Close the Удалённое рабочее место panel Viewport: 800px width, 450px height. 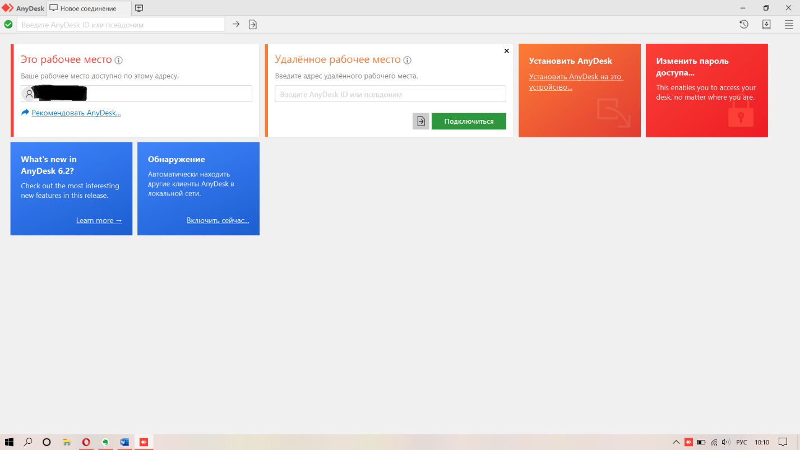point(507,51)
